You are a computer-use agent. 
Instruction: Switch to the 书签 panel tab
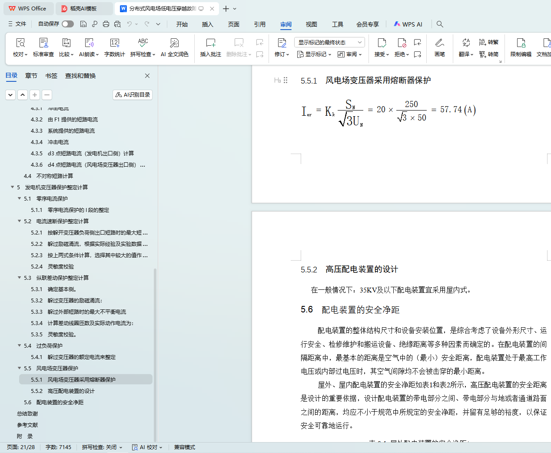(51, 76)
